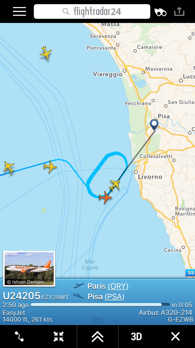Select yellow plane on approach path to Pisa

click(x=115, y=185)
